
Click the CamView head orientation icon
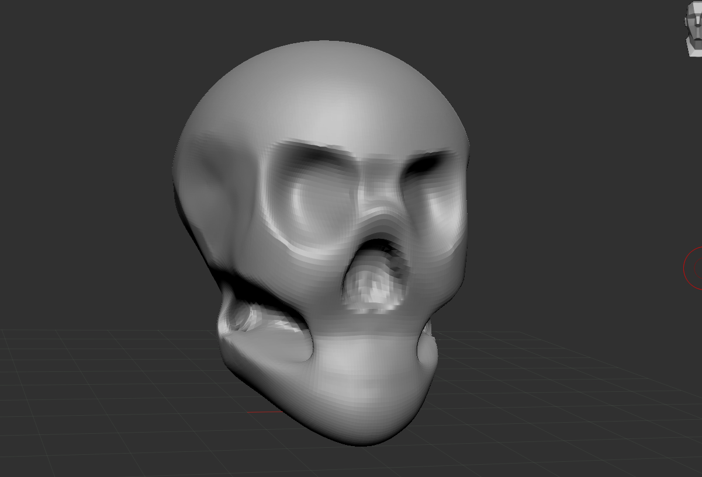tap(694, 28)
